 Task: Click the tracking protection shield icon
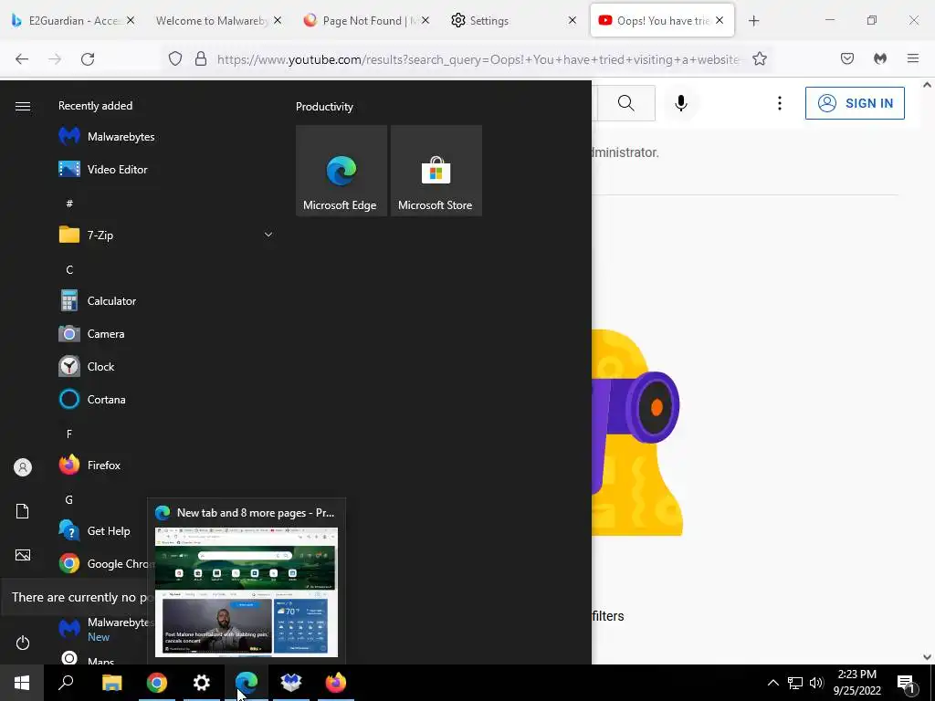pos(175,59)
